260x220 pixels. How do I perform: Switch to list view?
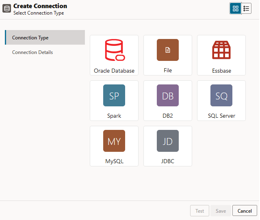pos(246,8)
